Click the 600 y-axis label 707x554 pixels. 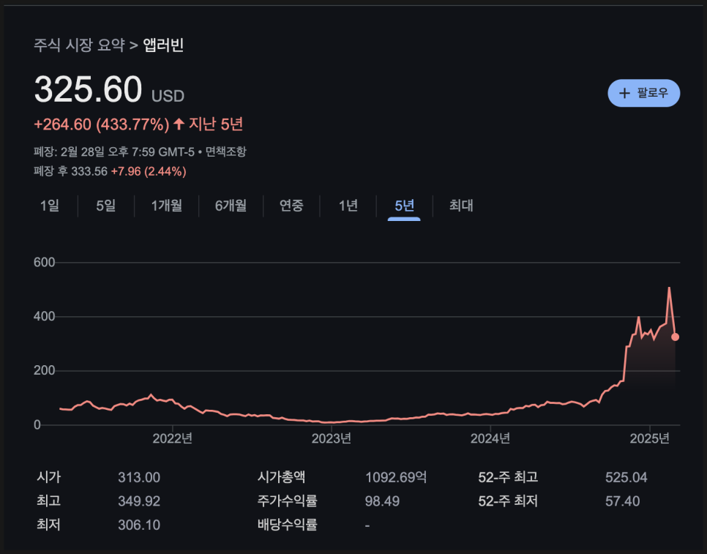point(44,262)
